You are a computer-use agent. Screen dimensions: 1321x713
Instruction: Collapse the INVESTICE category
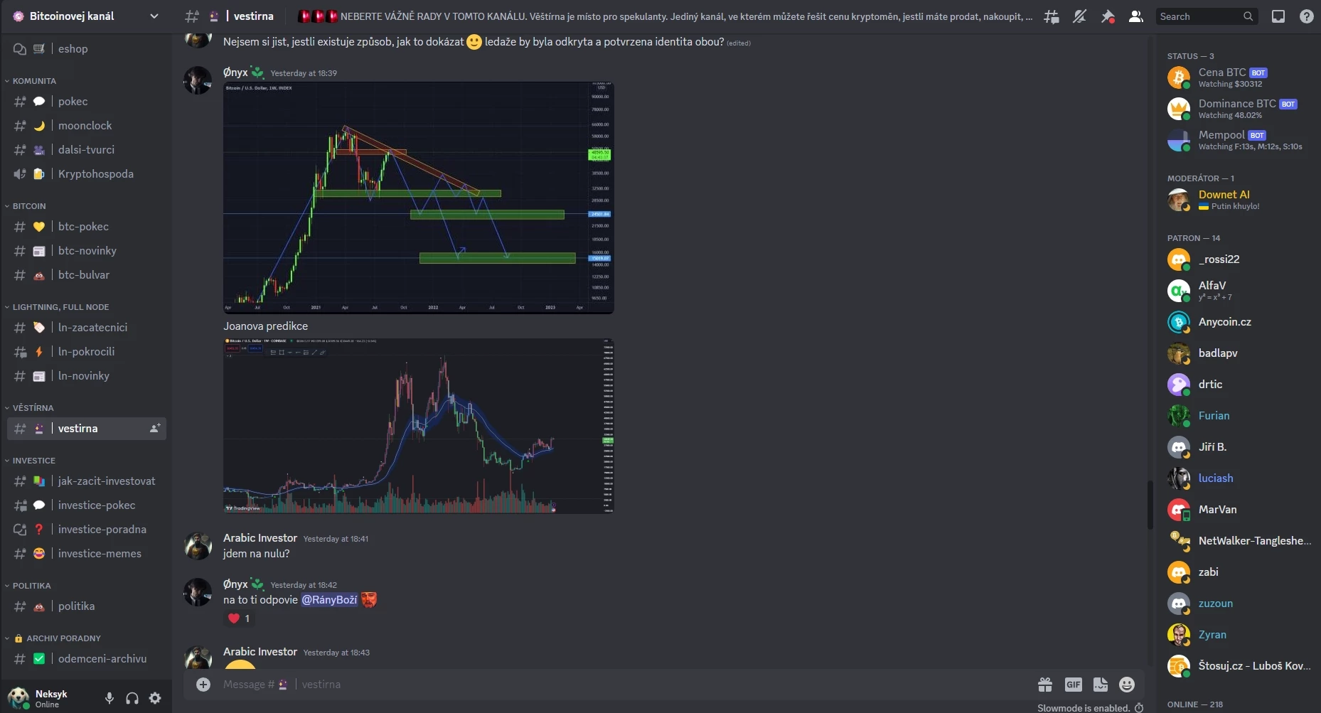coord(33,461)
